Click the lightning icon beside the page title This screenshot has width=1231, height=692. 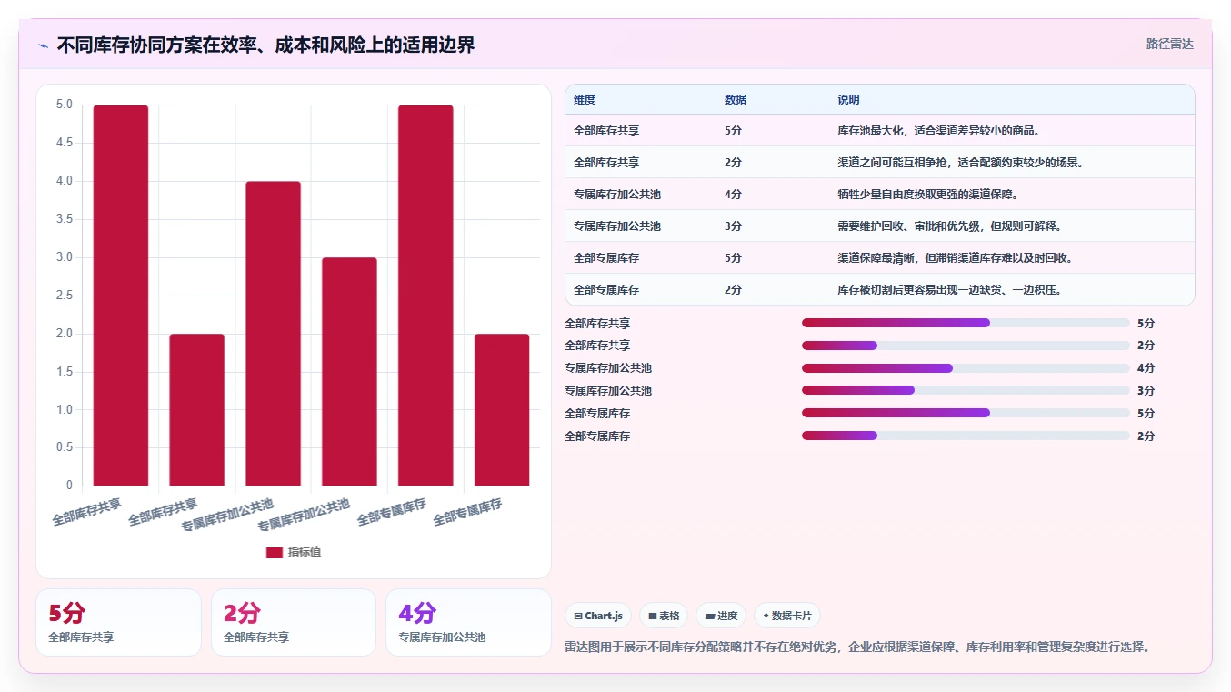point(43,45)
